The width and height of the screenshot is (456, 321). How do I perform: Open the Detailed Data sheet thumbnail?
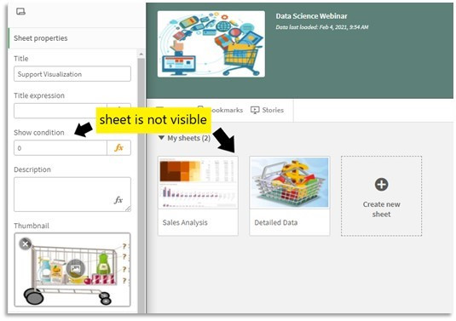[x=289, y=183]
